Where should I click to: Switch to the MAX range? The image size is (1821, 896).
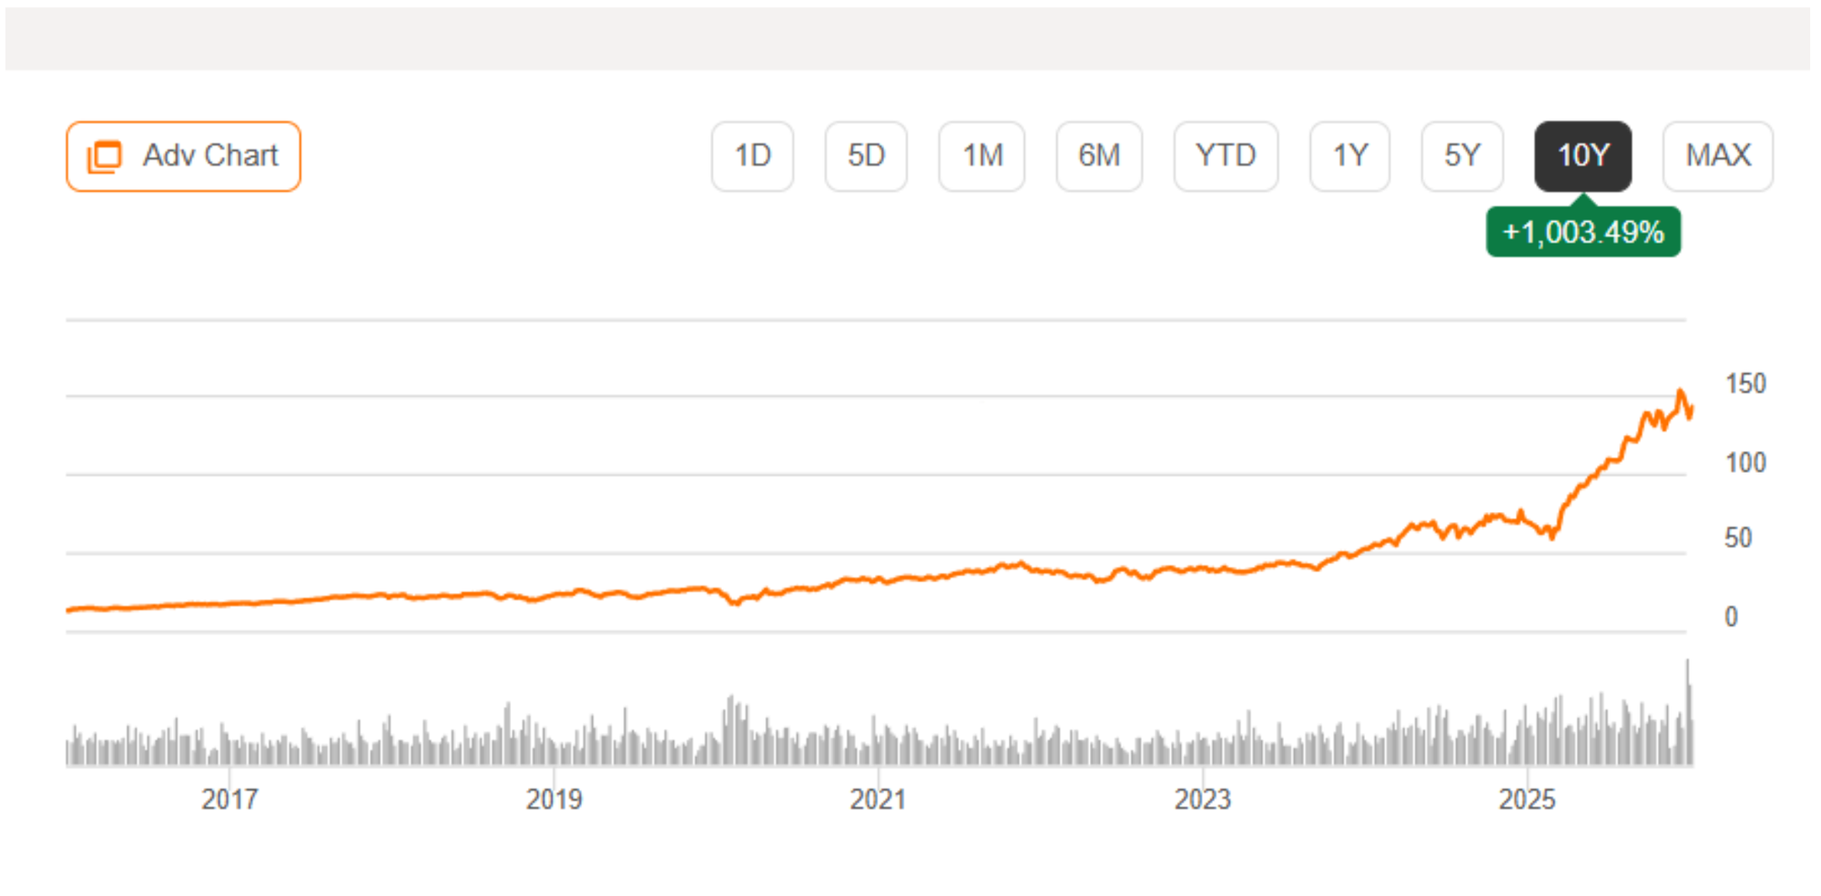(1717, 156)
